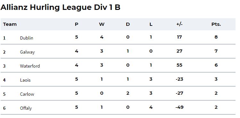Click Waterford's score difference of 55
Screen dimensions: 240x118
click(x=179, y=65)
